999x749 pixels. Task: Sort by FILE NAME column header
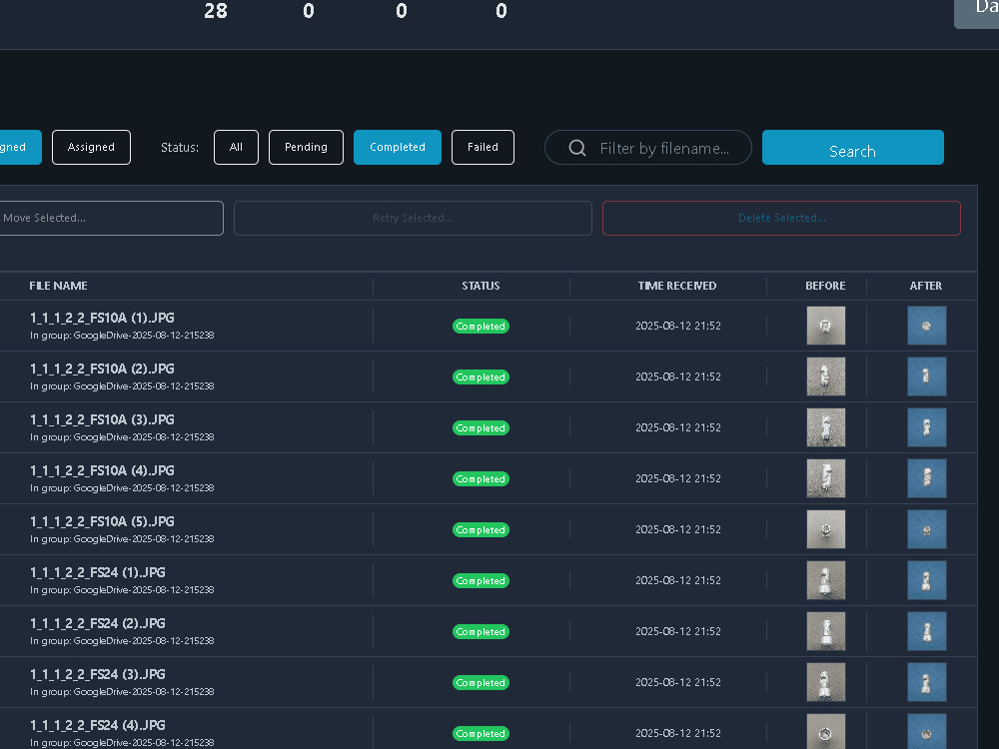[x=59, y=286]
